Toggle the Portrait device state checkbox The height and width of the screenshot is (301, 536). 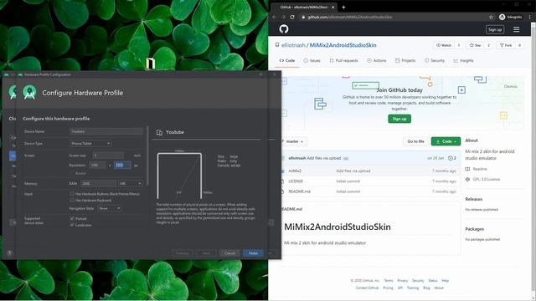72,218
